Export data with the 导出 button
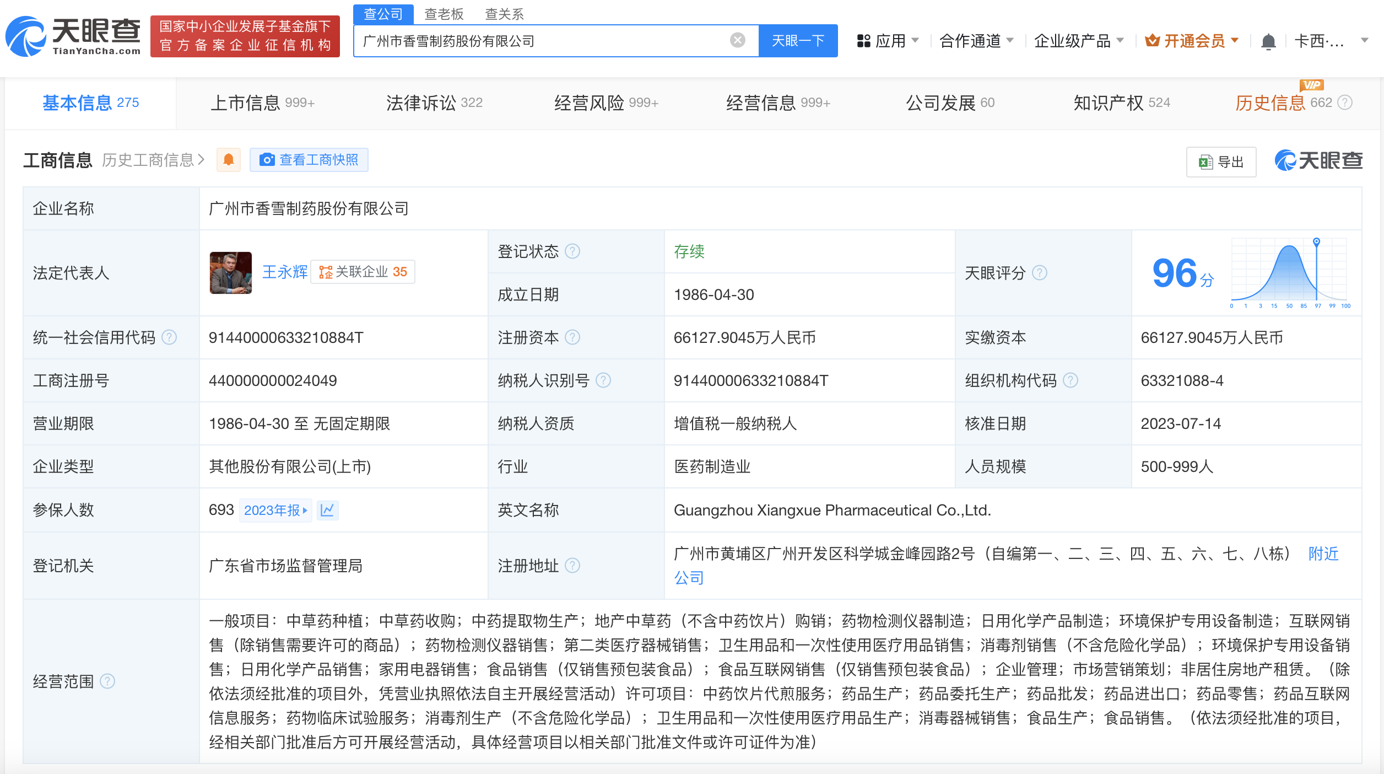The width and height of the screenshot is (1384, 774). (1221, 162)
